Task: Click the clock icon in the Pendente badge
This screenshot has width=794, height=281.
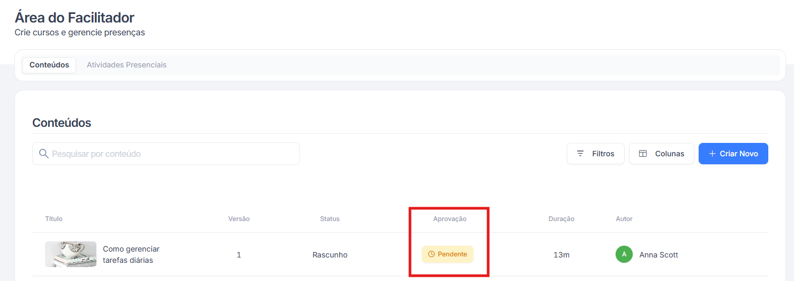Action: (431, 254)
